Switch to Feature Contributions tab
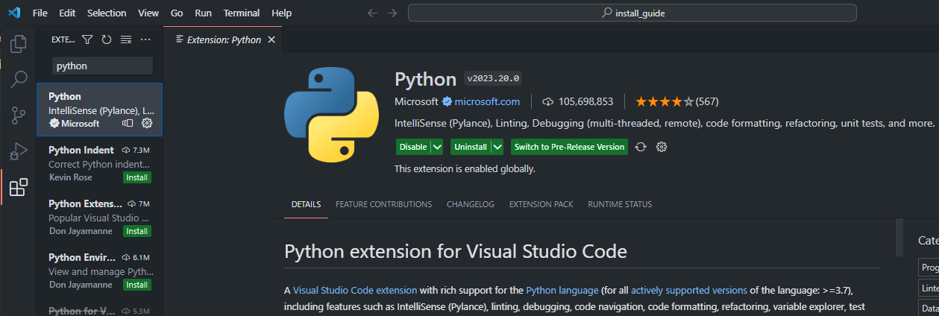Viewport: 939px width, 316px height. pyautogui.click(x=383, y=204)
